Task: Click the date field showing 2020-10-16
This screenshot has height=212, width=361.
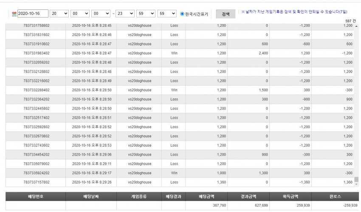Action: (33, 14)
